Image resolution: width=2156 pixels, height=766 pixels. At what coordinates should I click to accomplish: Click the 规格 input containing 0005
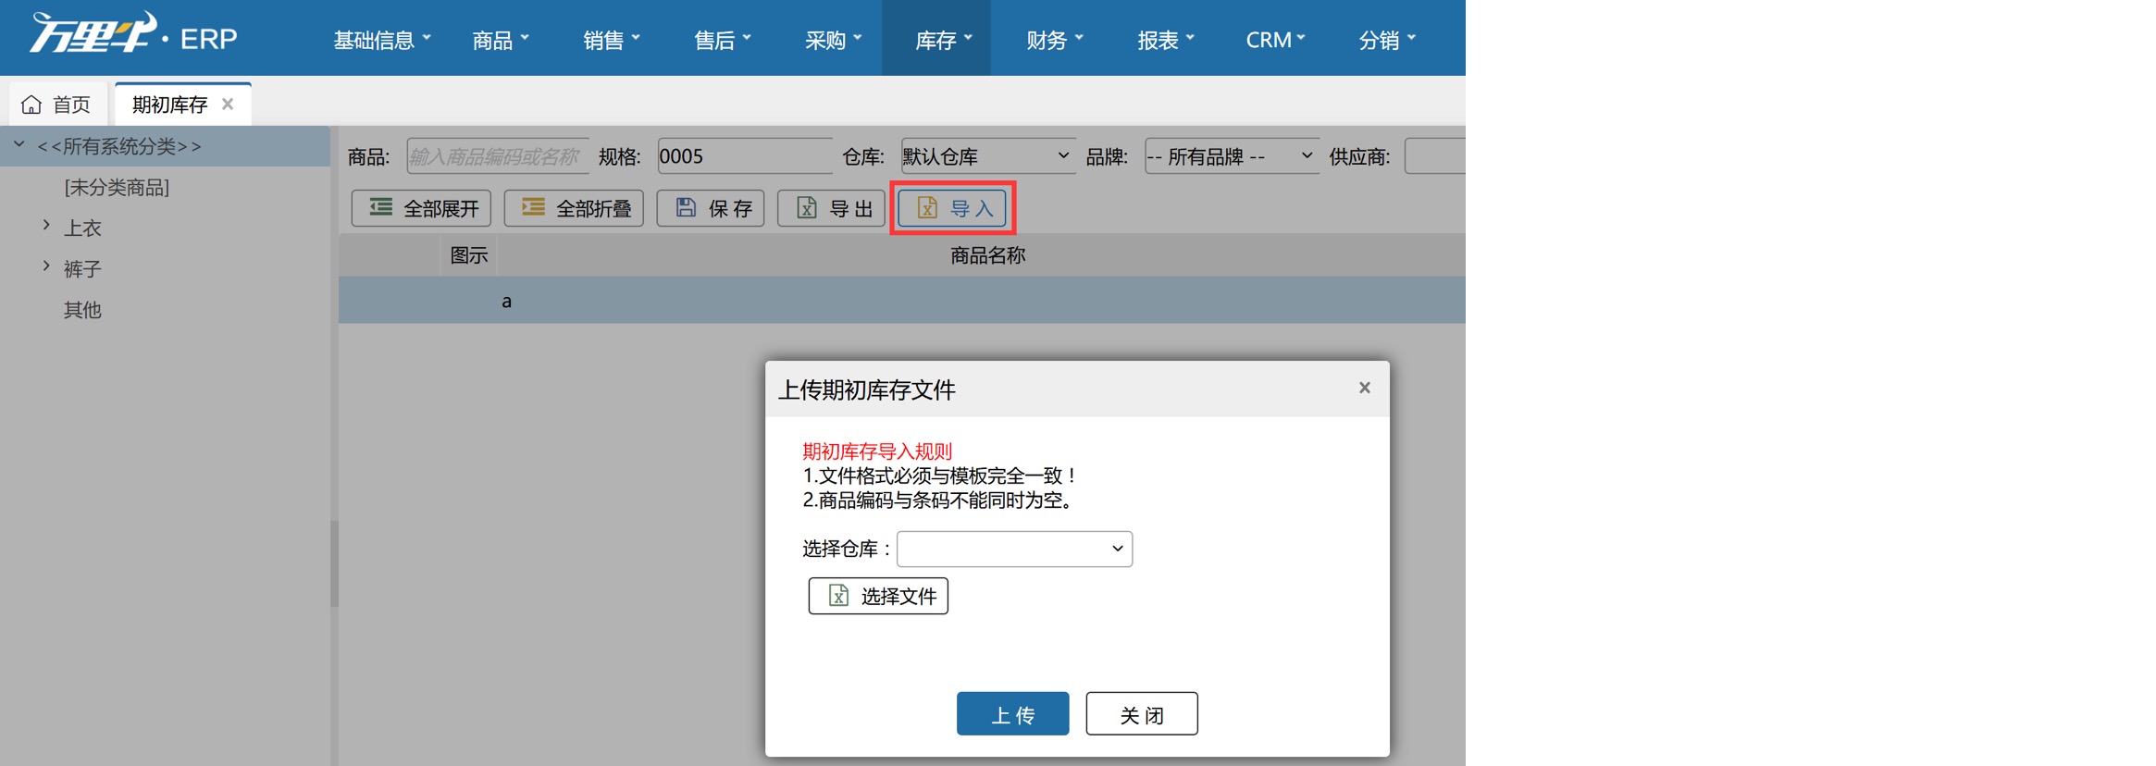[745, 156]
